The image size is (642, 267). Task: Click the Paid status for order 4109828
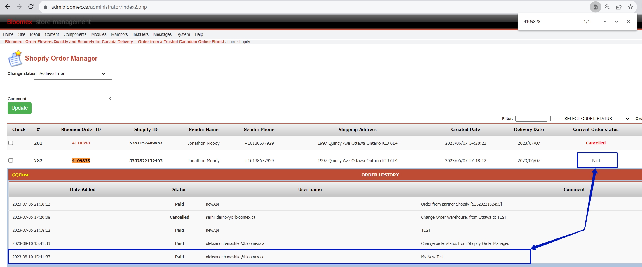coord(596,161)
